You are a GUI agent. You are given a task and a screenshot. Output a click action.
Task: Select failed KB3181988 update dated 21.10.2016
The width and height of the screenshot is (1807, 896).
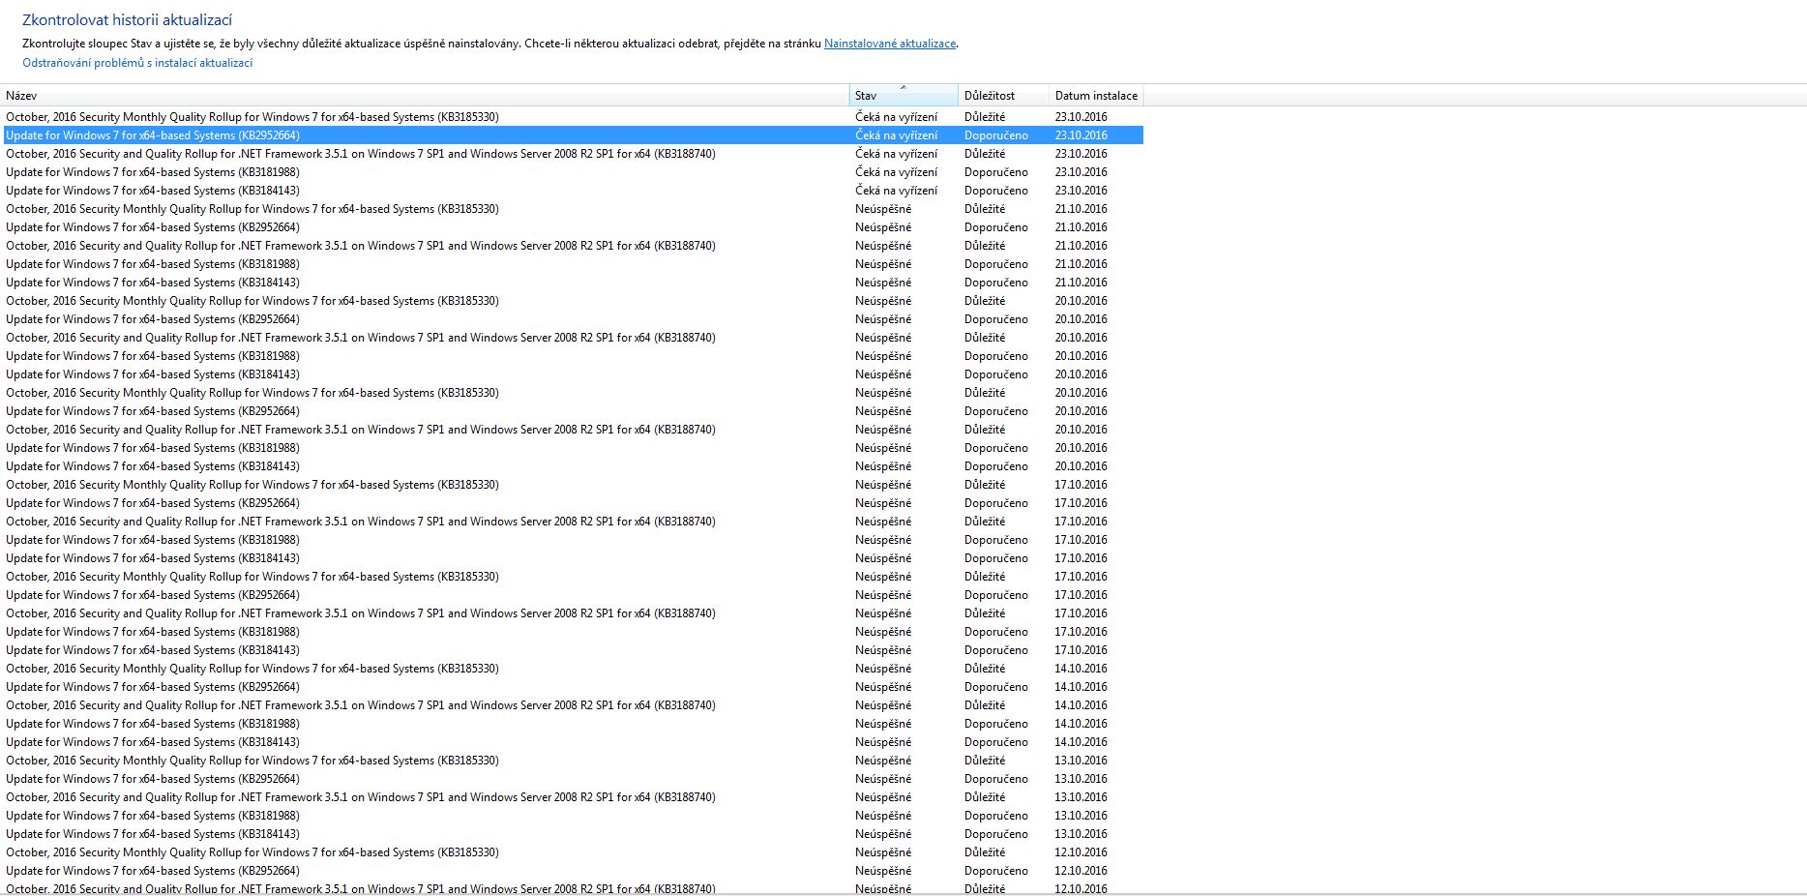click(x=574, y=264)
